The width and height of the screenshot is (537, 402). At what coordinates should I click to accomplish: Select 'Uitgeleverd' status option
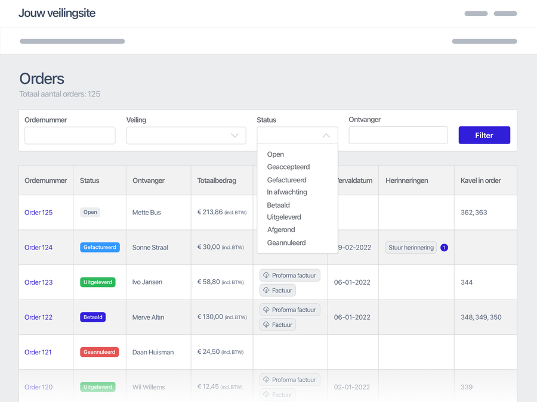click(x=284, y=217)
